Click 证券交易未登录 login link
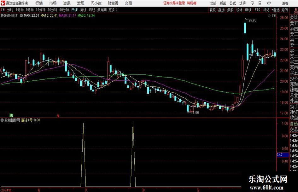This screenshot has width=298, height=192. click(x=174, y=3)
